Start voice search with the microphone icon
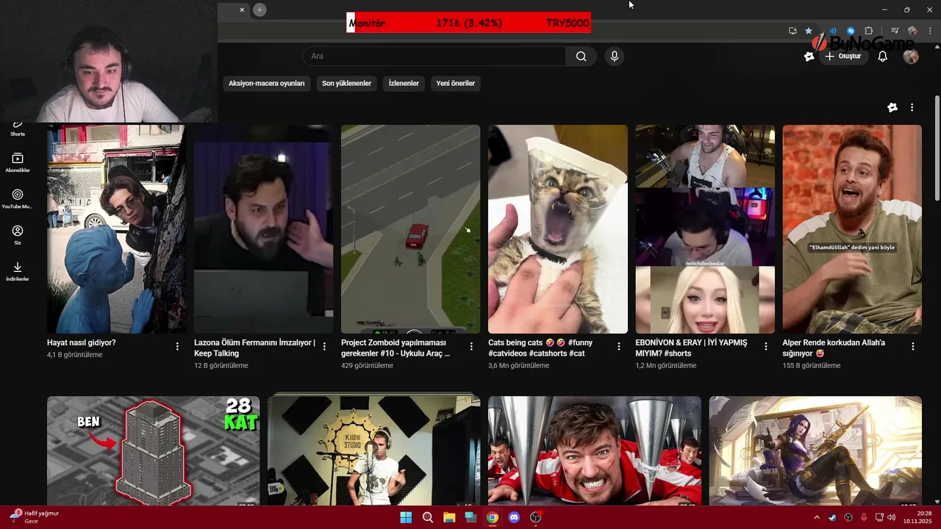The height and width of the screenshot is (529, 941). (614, 57)
